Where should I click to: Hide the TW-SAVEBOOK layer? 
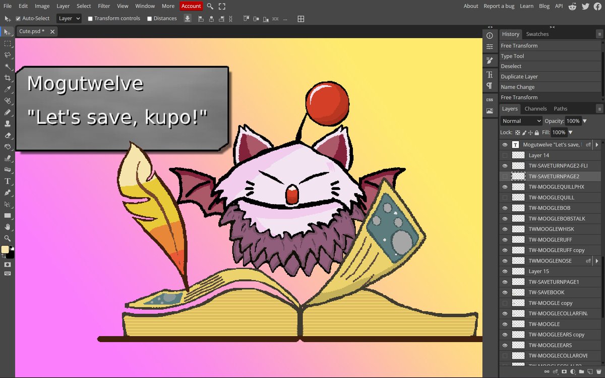(x=505, y=292)
